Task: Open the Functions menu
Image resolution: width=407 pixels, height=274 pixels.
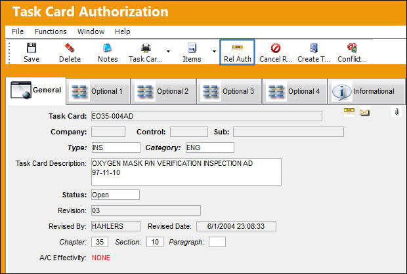Action: [x=51, y=31]
